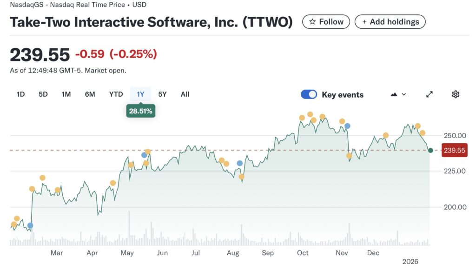This screenshot has height=277, width=476.
Task: Open the chart type dropdown chevron
Action: coord(404,94)
